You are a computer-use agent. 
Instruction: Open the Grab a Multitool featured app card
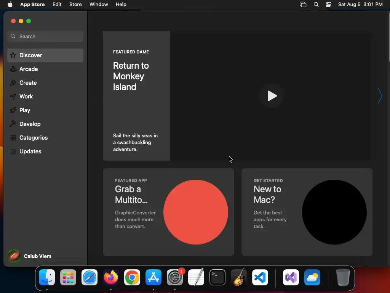(168, 212)
